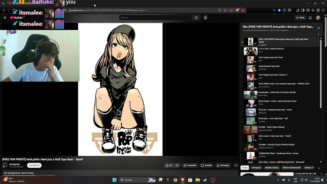
Task: Like the video with 38 likes
Action: tap(169, 165)
